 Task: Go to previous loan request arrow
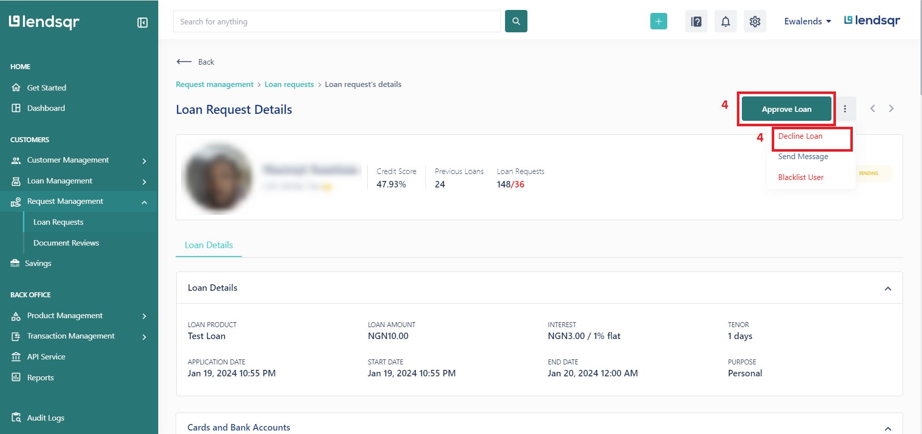click(872, 108)
